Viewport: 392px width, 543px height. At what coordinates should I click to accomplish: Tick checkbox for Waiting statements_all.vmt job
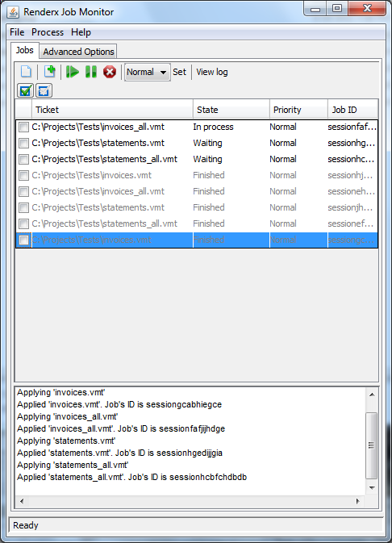click(23, 159)
